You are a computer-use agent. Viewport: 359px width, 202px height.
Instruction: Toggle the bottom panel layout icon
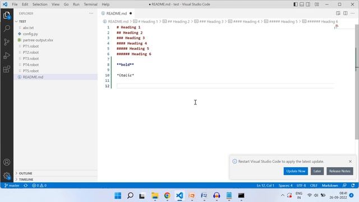[x=302, y=4]
